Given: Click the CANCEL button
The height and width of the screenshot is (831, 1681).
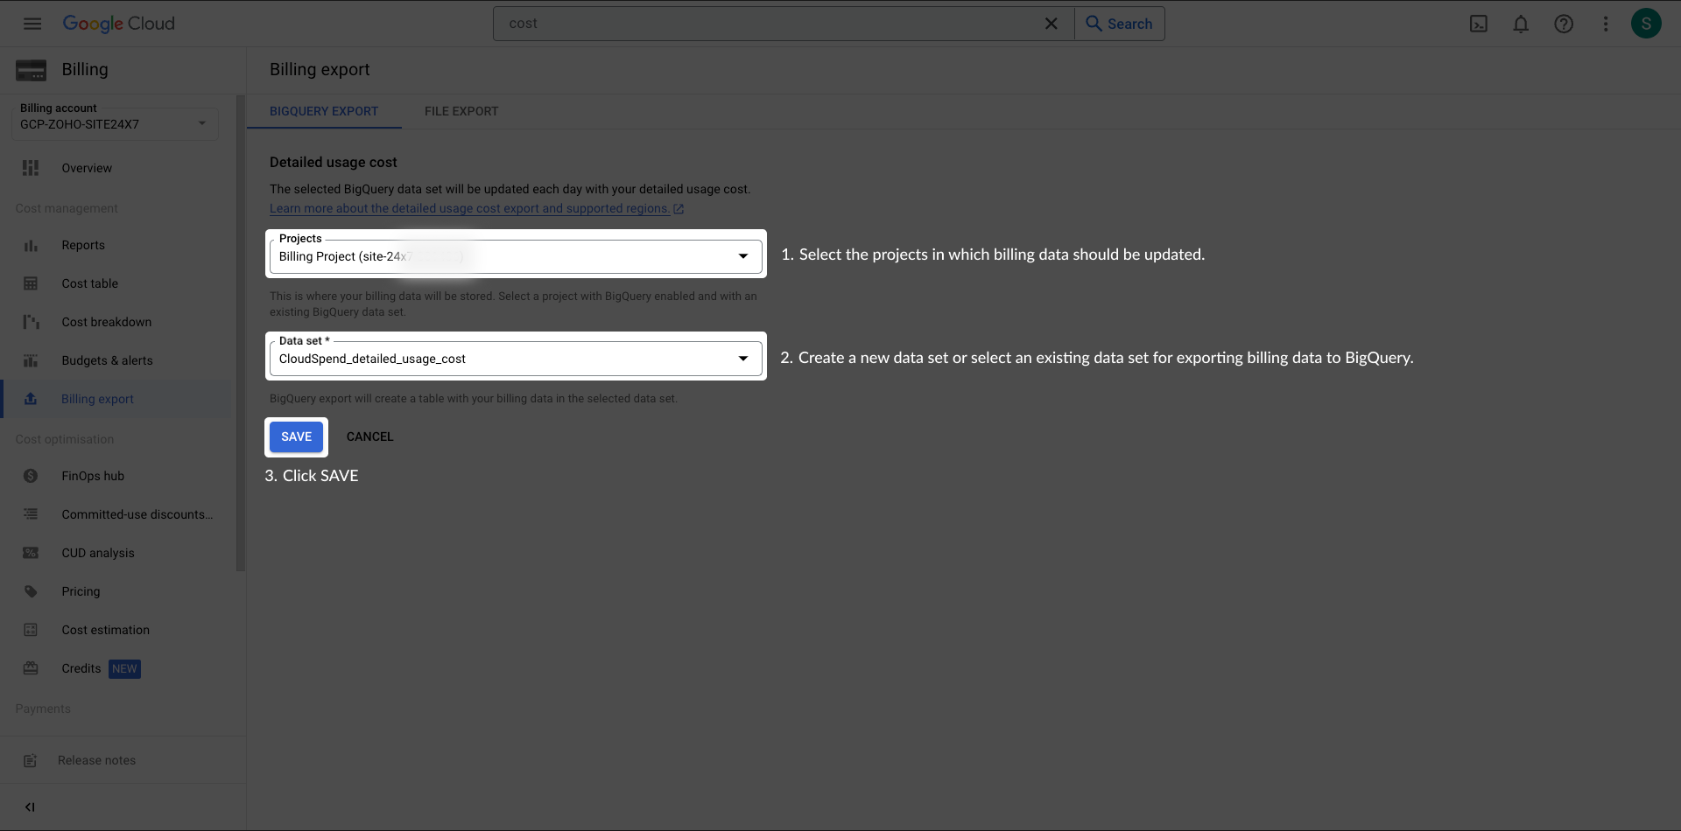Looking at the screenshot, I should 369,436.
